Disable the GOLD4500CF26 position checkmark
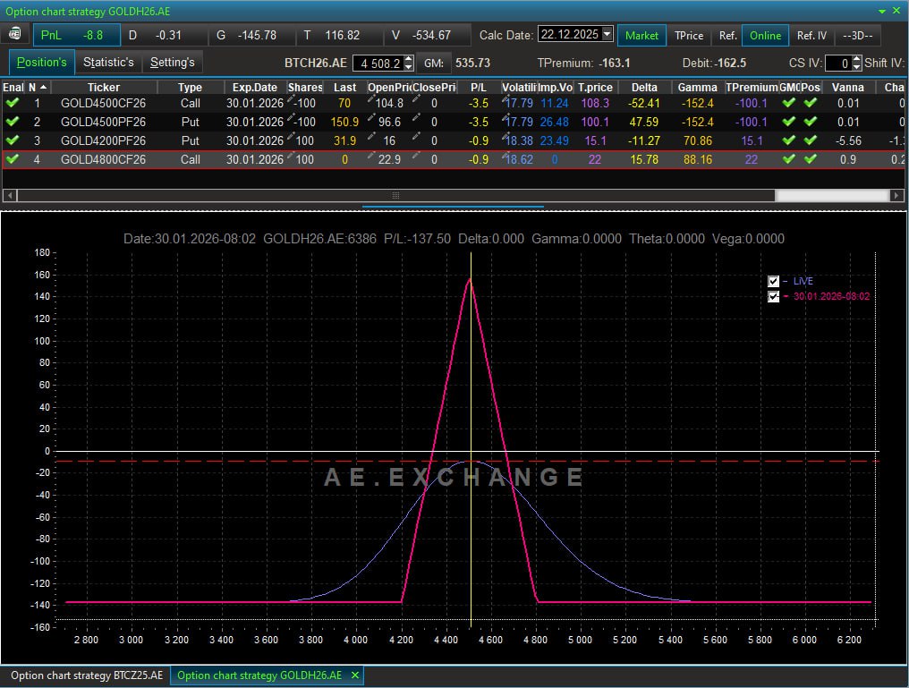This screenshot has height=688, width=909. pos(13,103)
